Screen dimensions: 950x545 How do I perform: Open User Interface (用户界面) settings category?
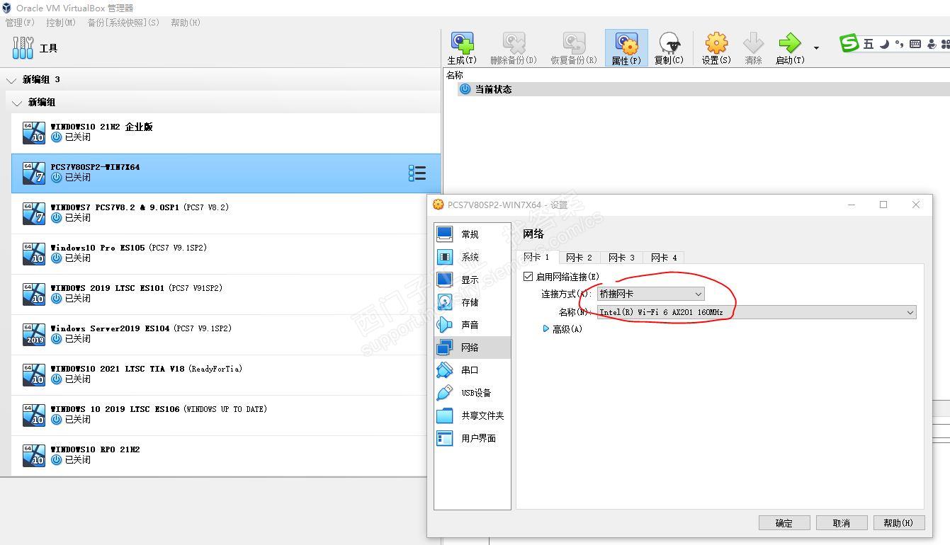[x=473, y=438]
